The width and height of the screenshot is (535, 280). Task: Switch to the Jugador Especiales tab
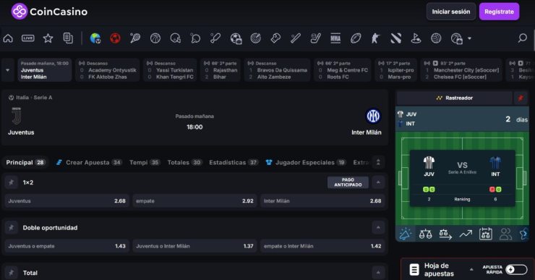(x=306, y=163)
